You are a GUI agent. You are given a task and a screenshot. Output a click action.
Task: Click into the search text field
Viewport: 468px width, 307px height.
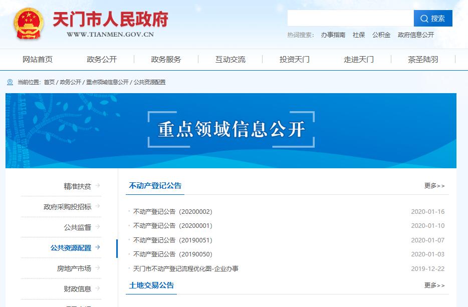point(350,19)
